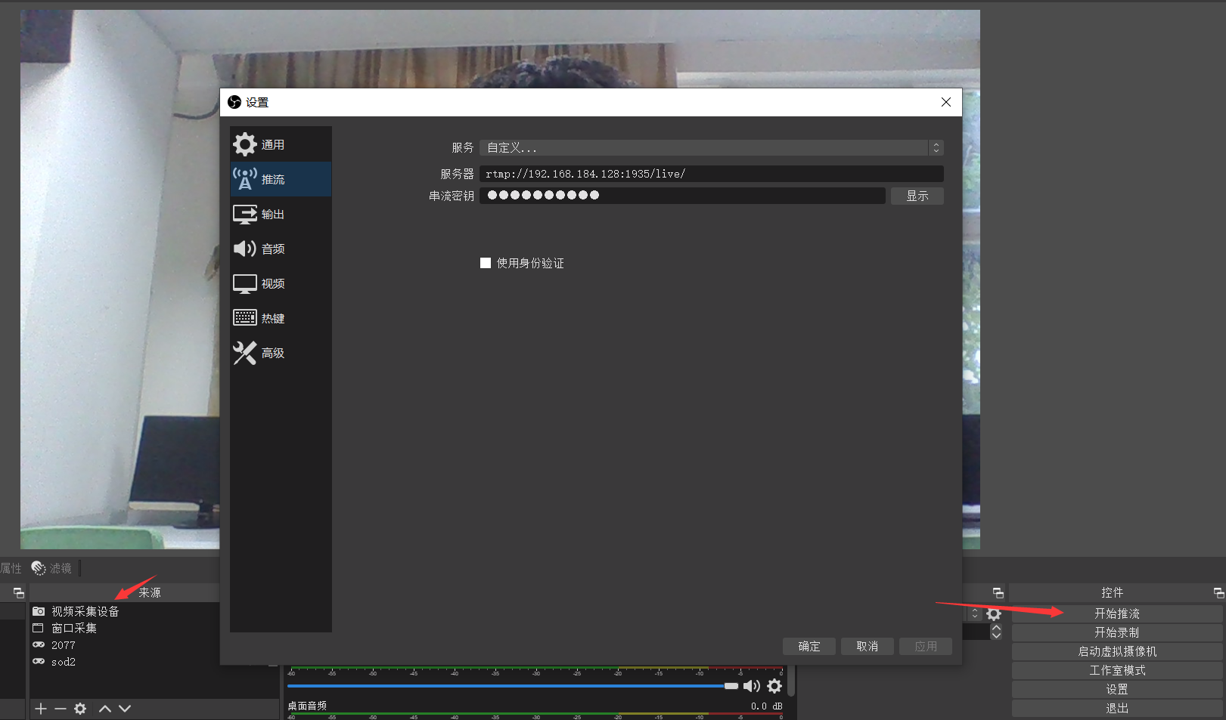1226x720 pixels.
Task: Move selected source down with the down arrow
Action: click(x=124, y=708)
